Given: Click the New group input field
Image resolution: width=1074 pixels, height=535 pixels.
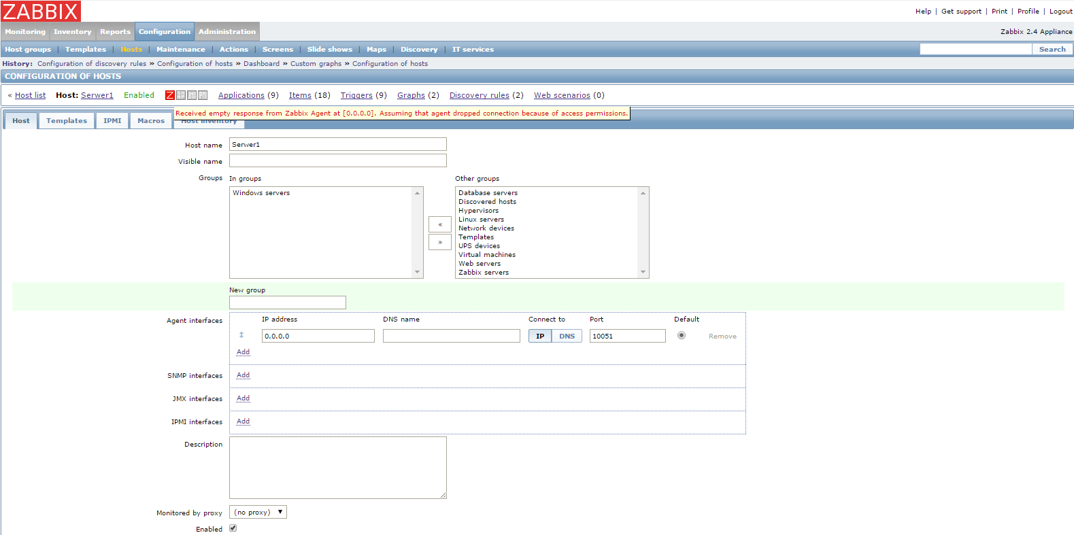Looking at the screenshot, I should (x=288, y=303).
